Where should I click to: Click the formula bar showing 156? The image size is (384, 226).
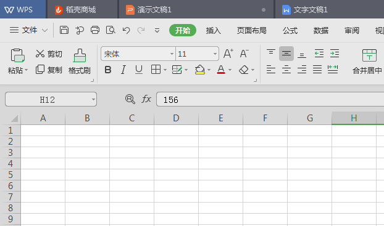click(x=270, y=99)
